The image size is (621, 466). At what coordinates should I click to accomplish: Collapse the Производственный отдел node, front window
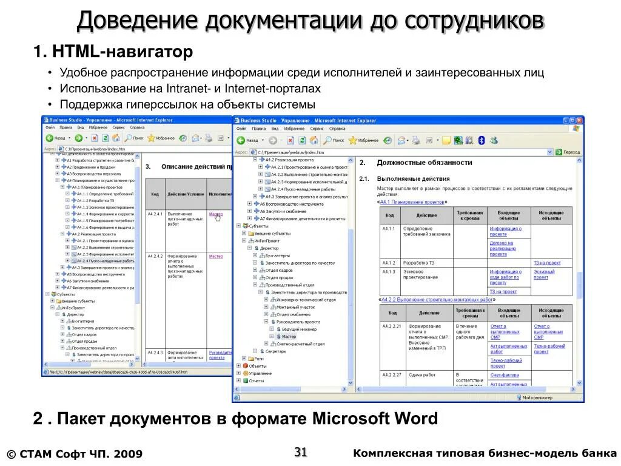click(255, 285)
